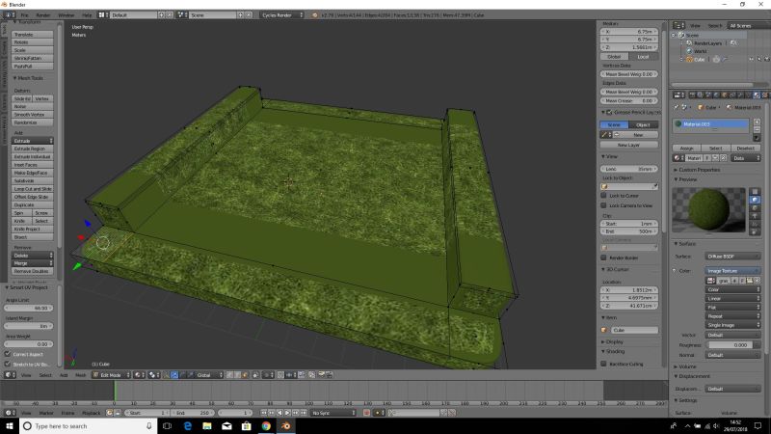Open the Render menu
Screen dimensions: 771x434
43,15
